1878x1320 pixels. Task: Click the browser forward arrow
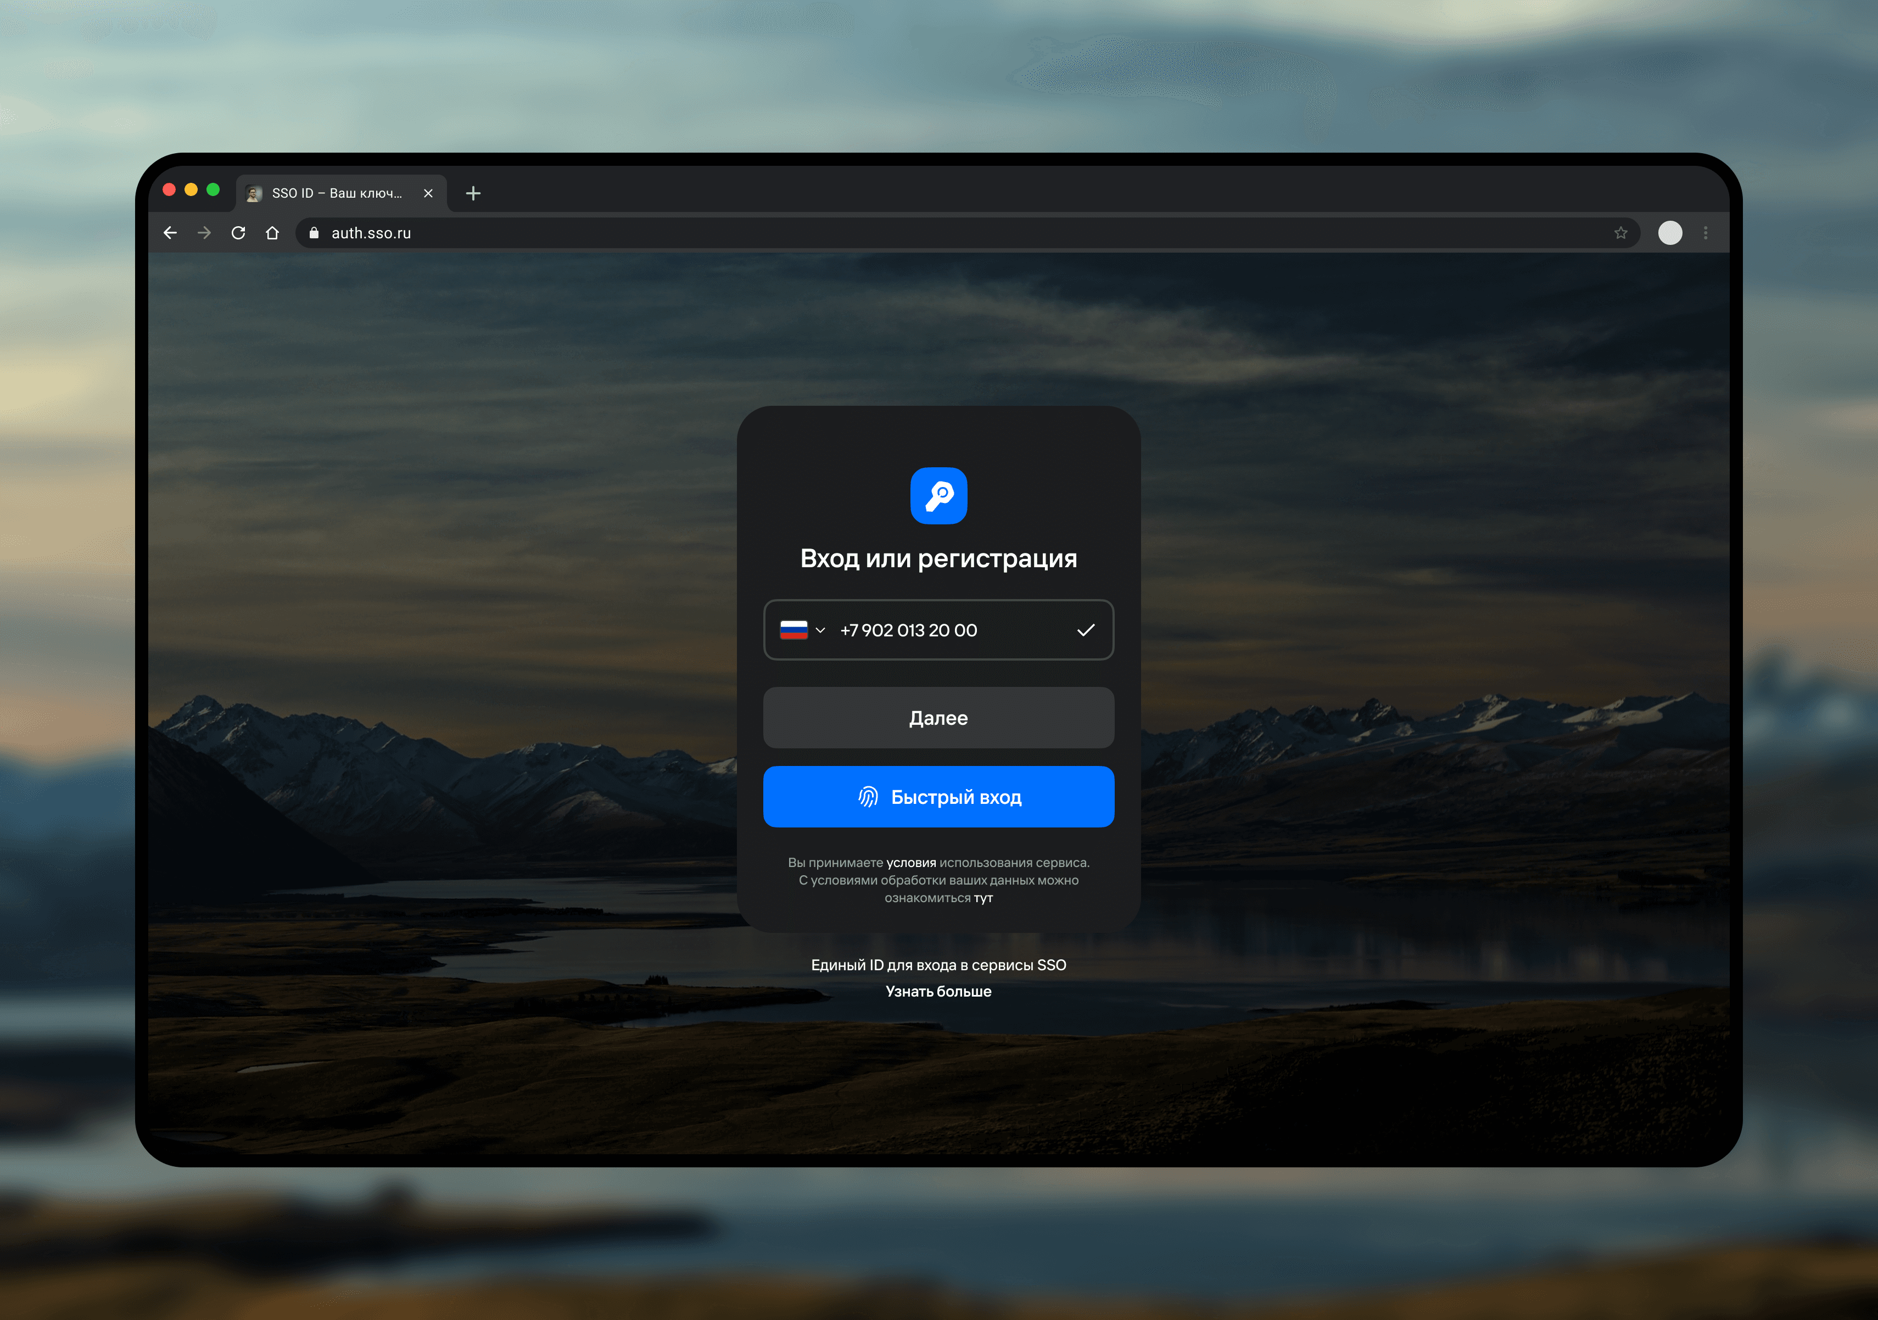[204, 233]
